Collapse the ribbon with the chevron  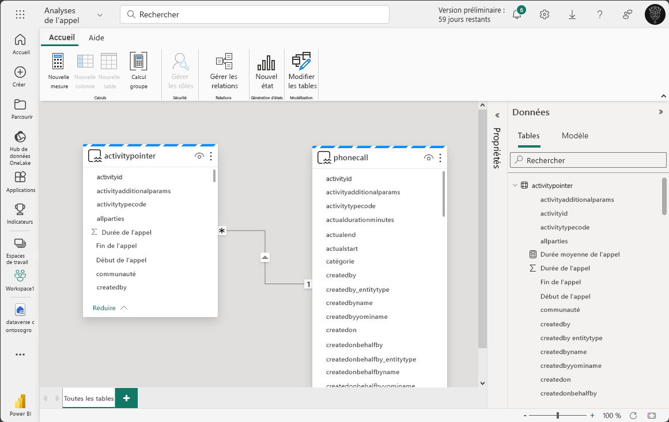pyautogui.click(x=663, y=96)
